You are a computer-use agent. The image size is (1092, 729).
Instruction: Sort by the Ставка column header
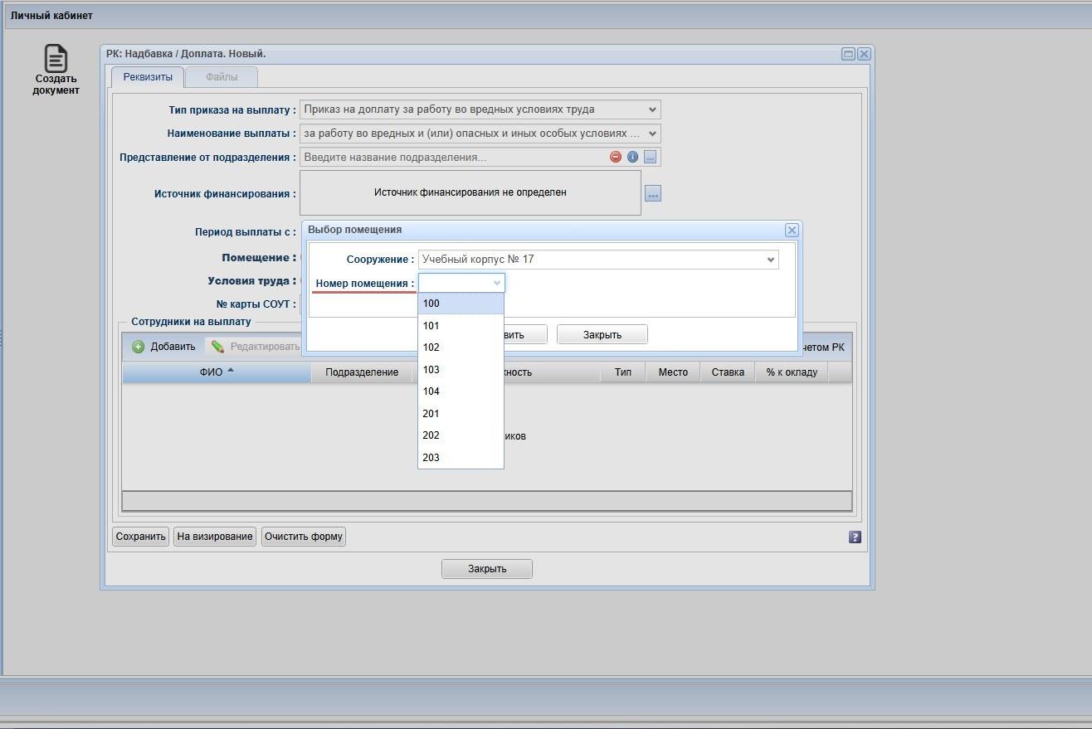(728, 372)
